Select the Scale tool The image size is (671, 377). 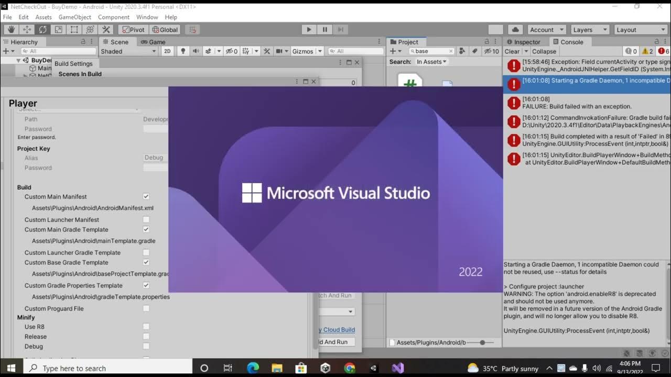pyautogui.click(x=58, y=30)
